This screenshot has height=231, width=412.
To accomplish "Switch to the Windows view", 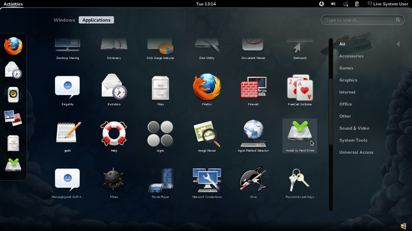I will [64, 20].
